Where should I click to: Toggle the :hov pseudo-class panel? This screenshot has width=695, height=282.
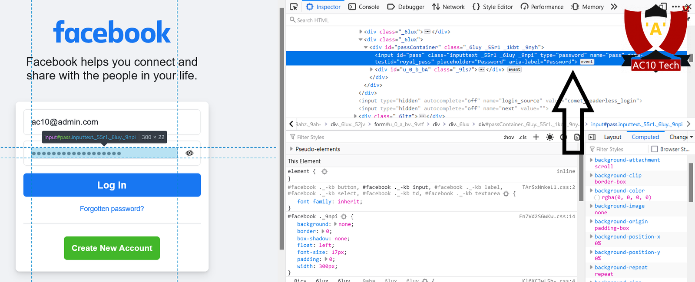coord(509,138)
